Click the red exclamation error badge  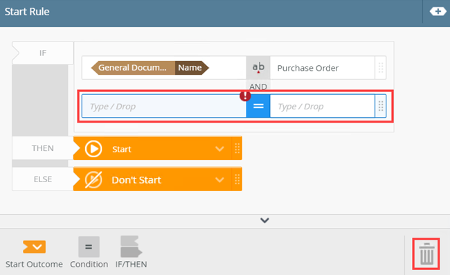[245, 96]
